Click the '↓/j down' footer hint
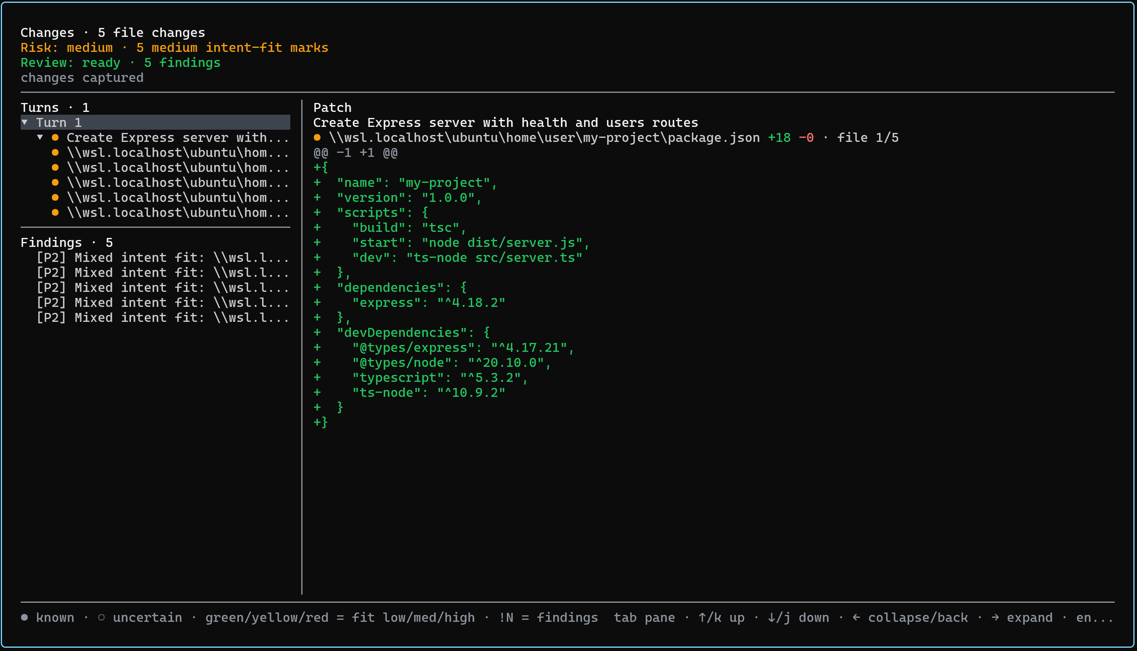Image resolution: width=1137 pixels, height=651 pixels. (798, 617)
